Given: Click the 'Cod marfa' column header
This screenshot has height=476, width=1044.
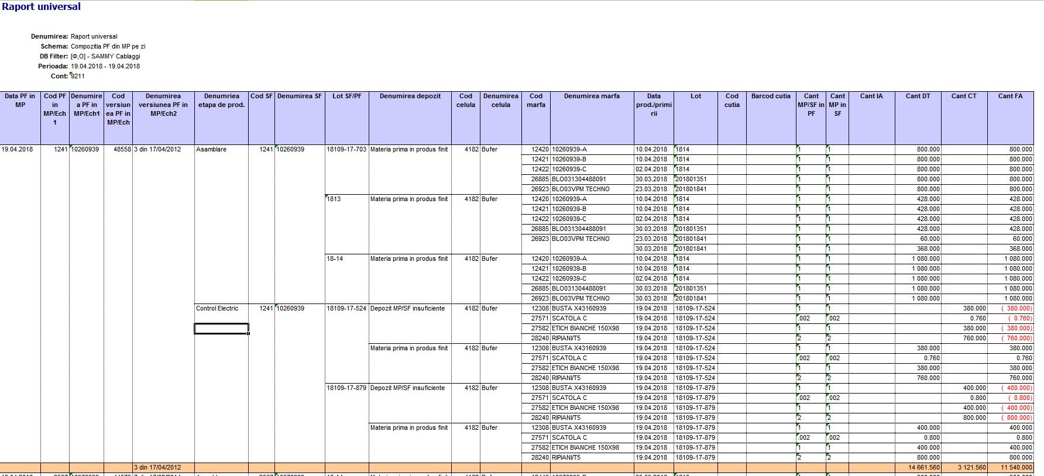Looking at the screenshot, I should (x=536, y=118).
